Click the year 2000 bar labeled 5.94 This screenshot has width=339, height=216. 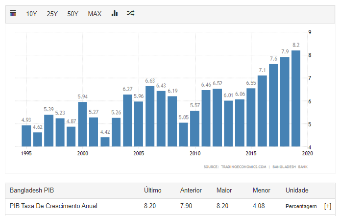[x=83, y=124]
